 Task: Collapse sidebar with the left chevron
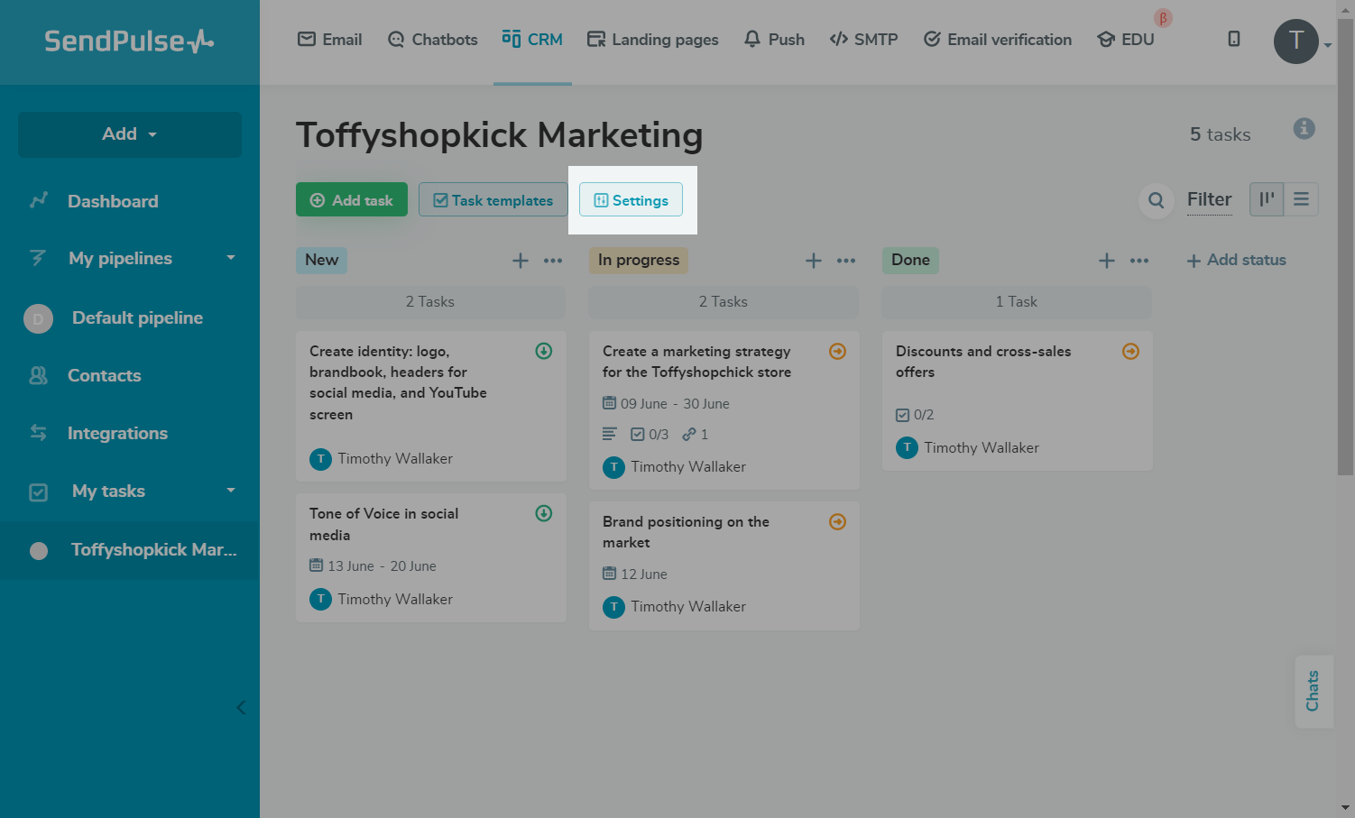pyautogui.click(x=241, y=707)
